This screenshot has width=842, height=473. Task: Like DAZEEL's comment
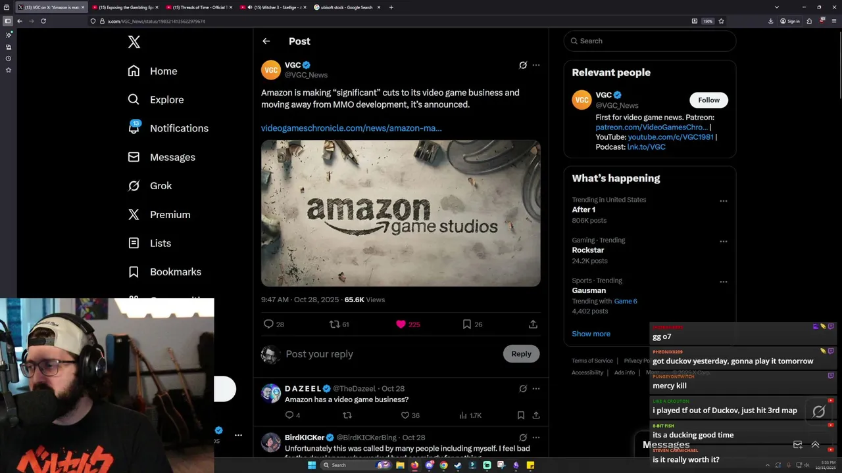[410, 415]
